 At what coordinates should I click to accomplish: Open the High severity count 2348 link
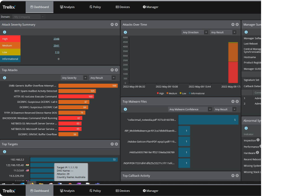click(x=56, y=39)
